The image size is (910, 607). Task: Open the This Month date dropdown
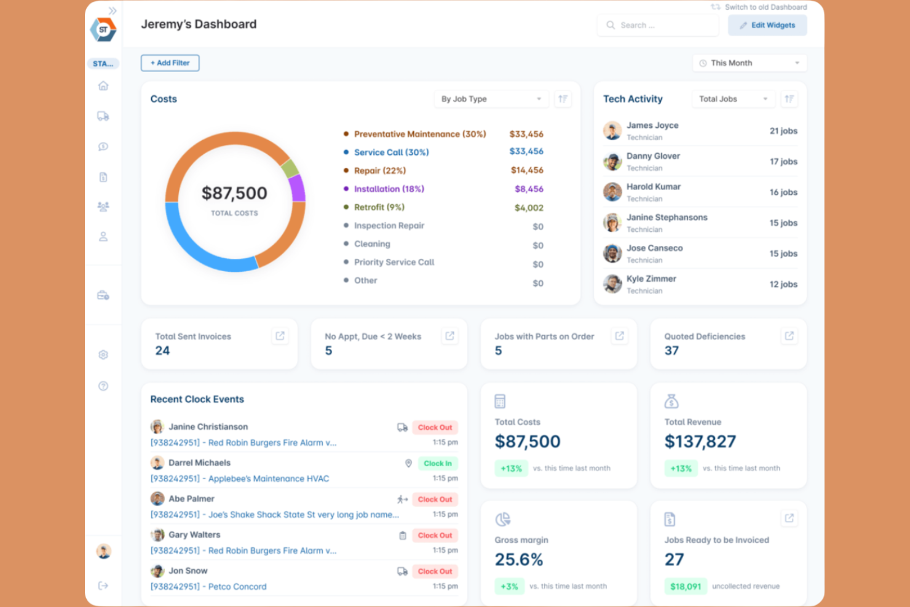click(x=750, y=63)
